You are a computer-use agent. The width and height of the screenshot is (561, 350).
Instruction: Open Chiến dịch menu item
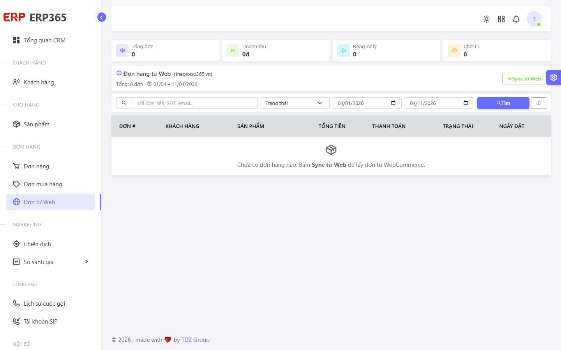[x=51, y=244]
